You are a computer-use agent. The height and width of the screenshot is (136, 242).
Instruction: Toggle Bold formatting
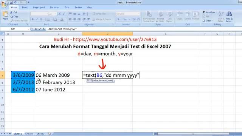tap(33, 19)
